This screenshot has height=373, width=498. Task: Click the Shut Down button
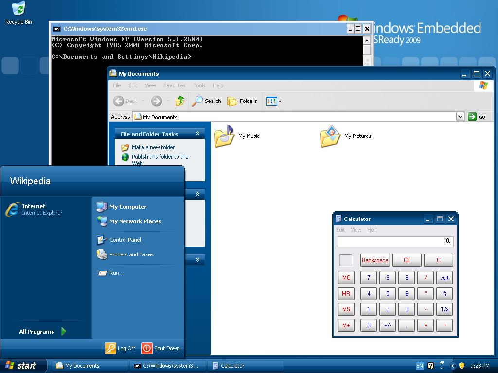(x=160, y=348)
